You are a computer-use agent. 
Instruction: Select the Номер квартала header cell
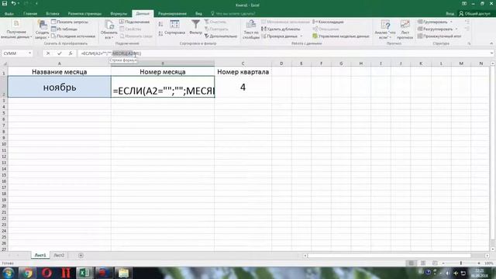coord(243,72)
